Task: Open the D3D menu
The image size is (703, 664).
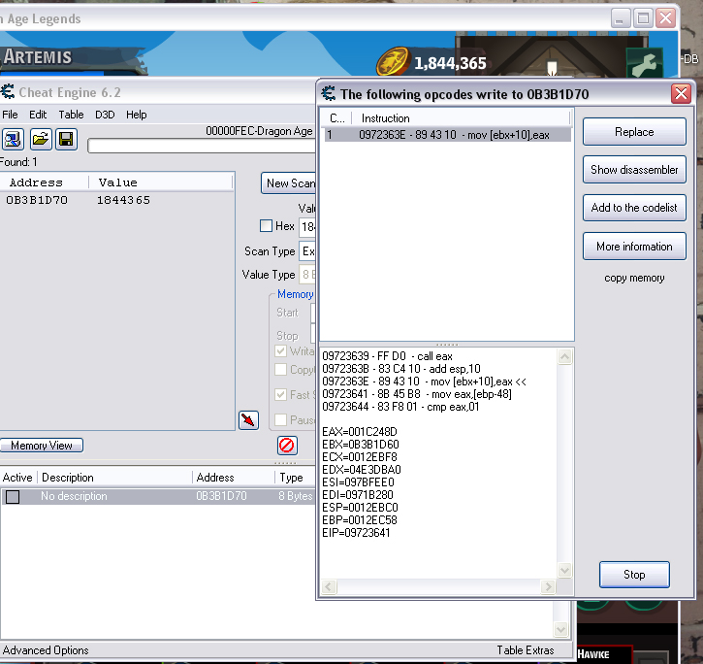Action: (105, 115)
